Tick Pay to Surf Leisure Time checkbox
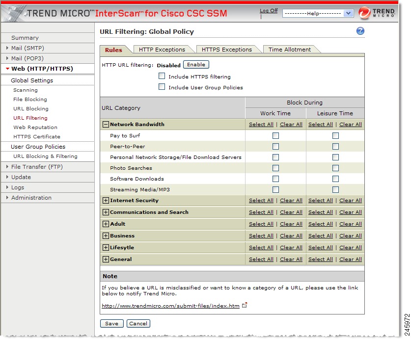The height and width of the screenshot is (339, 411). tap(335, 135)
